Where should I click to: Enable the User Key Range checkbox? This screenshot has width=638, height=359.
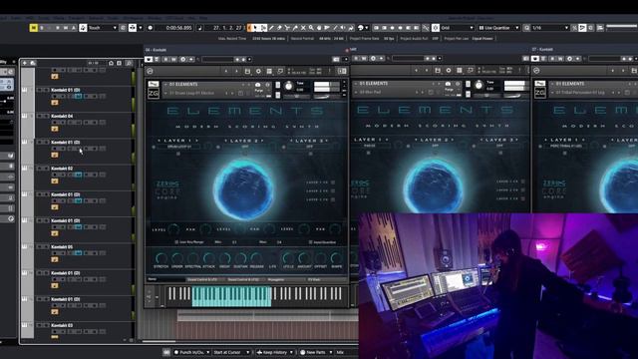click(176, 241)
